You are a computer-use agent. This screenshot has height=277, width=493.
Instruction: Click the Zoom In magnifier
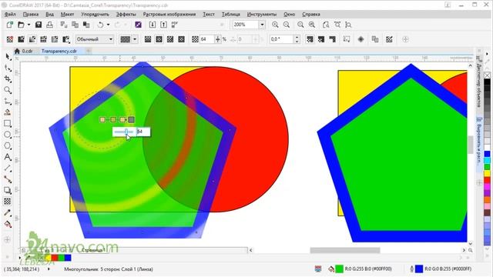point(275,25)
